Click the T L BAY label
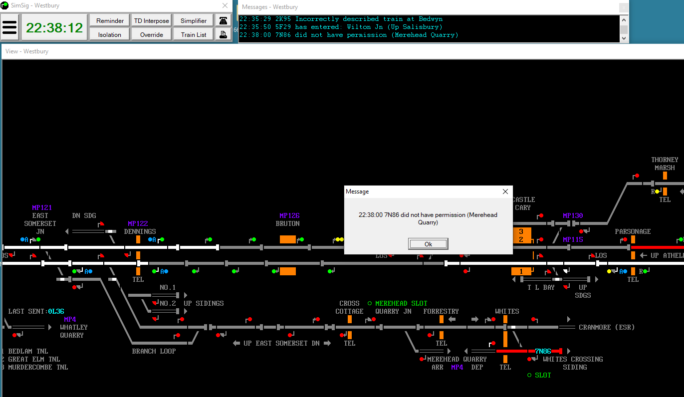 541,287
